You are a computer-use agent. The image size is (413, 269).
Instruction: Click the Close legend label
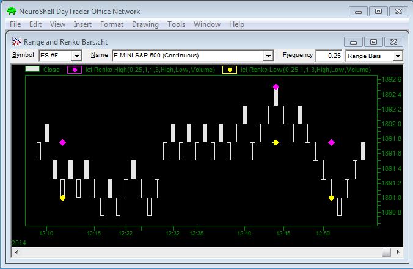tap(51, 70)
